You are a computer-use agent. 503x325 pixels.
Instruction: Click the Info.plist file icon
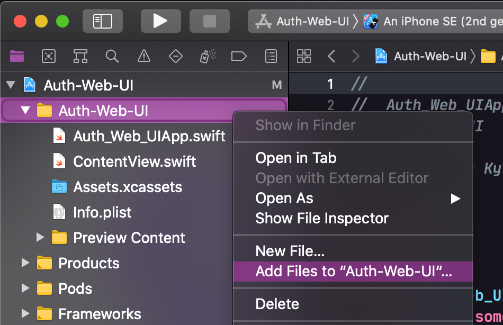tap(59, 212)
